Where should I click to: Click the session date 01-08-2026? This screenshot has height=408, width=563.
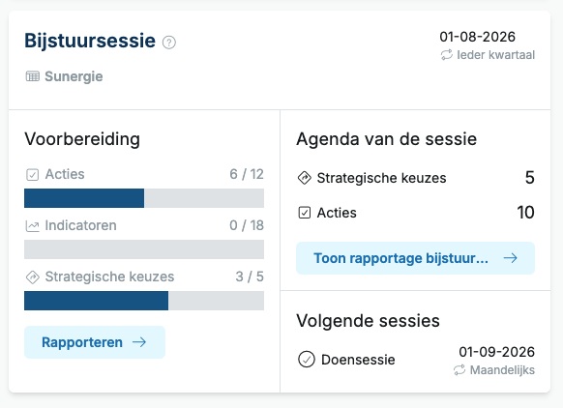[x=477, y=37]
